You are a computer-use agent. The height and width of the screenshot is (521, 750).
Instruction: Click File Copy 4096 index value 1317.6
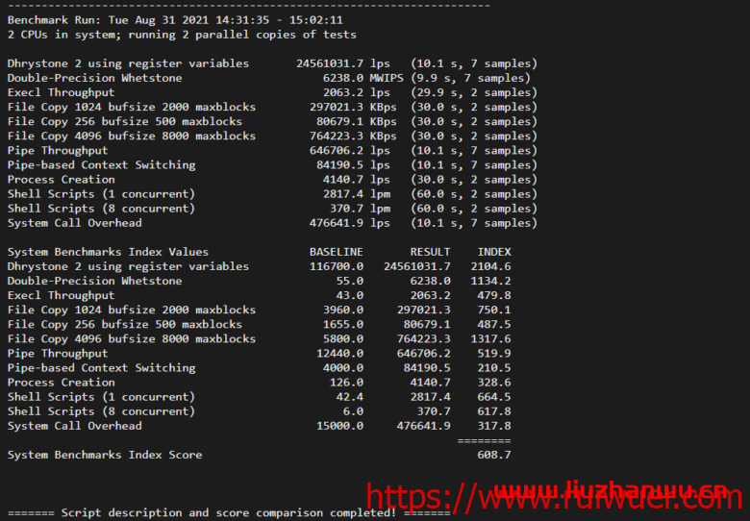(x=490, y=339)
